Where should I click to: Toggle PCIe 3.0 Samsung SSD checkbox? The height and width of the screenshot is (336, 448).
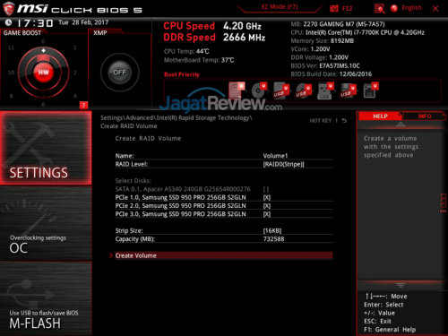click(x=267, y=214)
